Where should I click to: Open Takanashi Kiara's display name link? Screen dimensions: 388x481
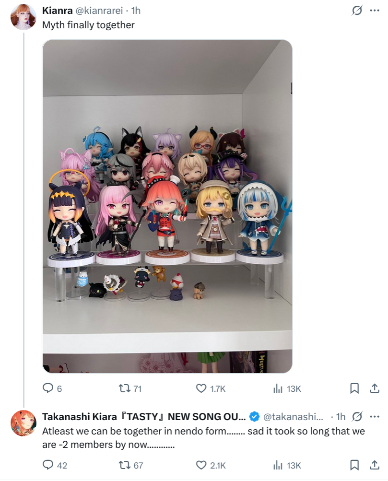pyautogui.click(x=144, y=417)
